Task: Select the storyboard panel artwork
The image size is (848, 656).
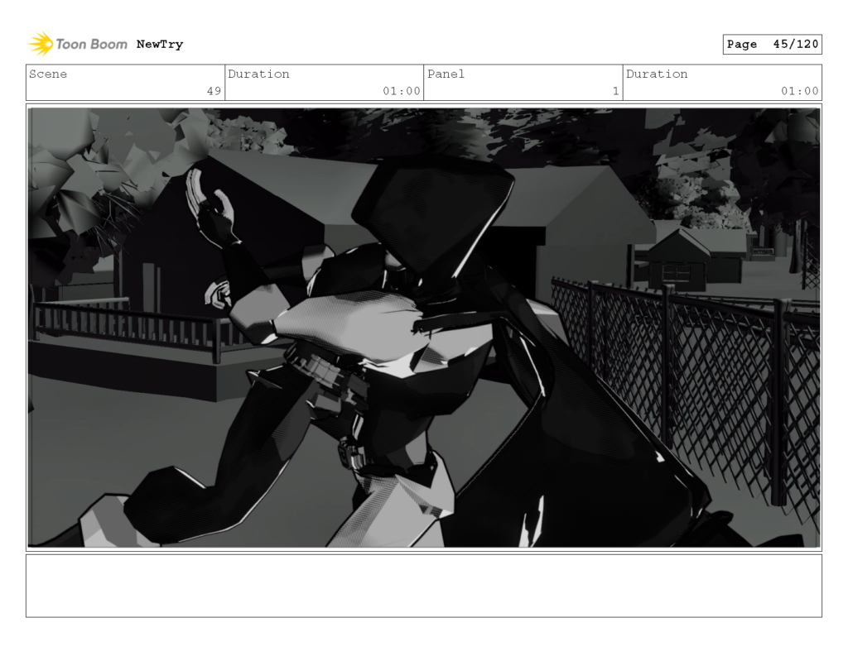Action: [x=424, y=326]
